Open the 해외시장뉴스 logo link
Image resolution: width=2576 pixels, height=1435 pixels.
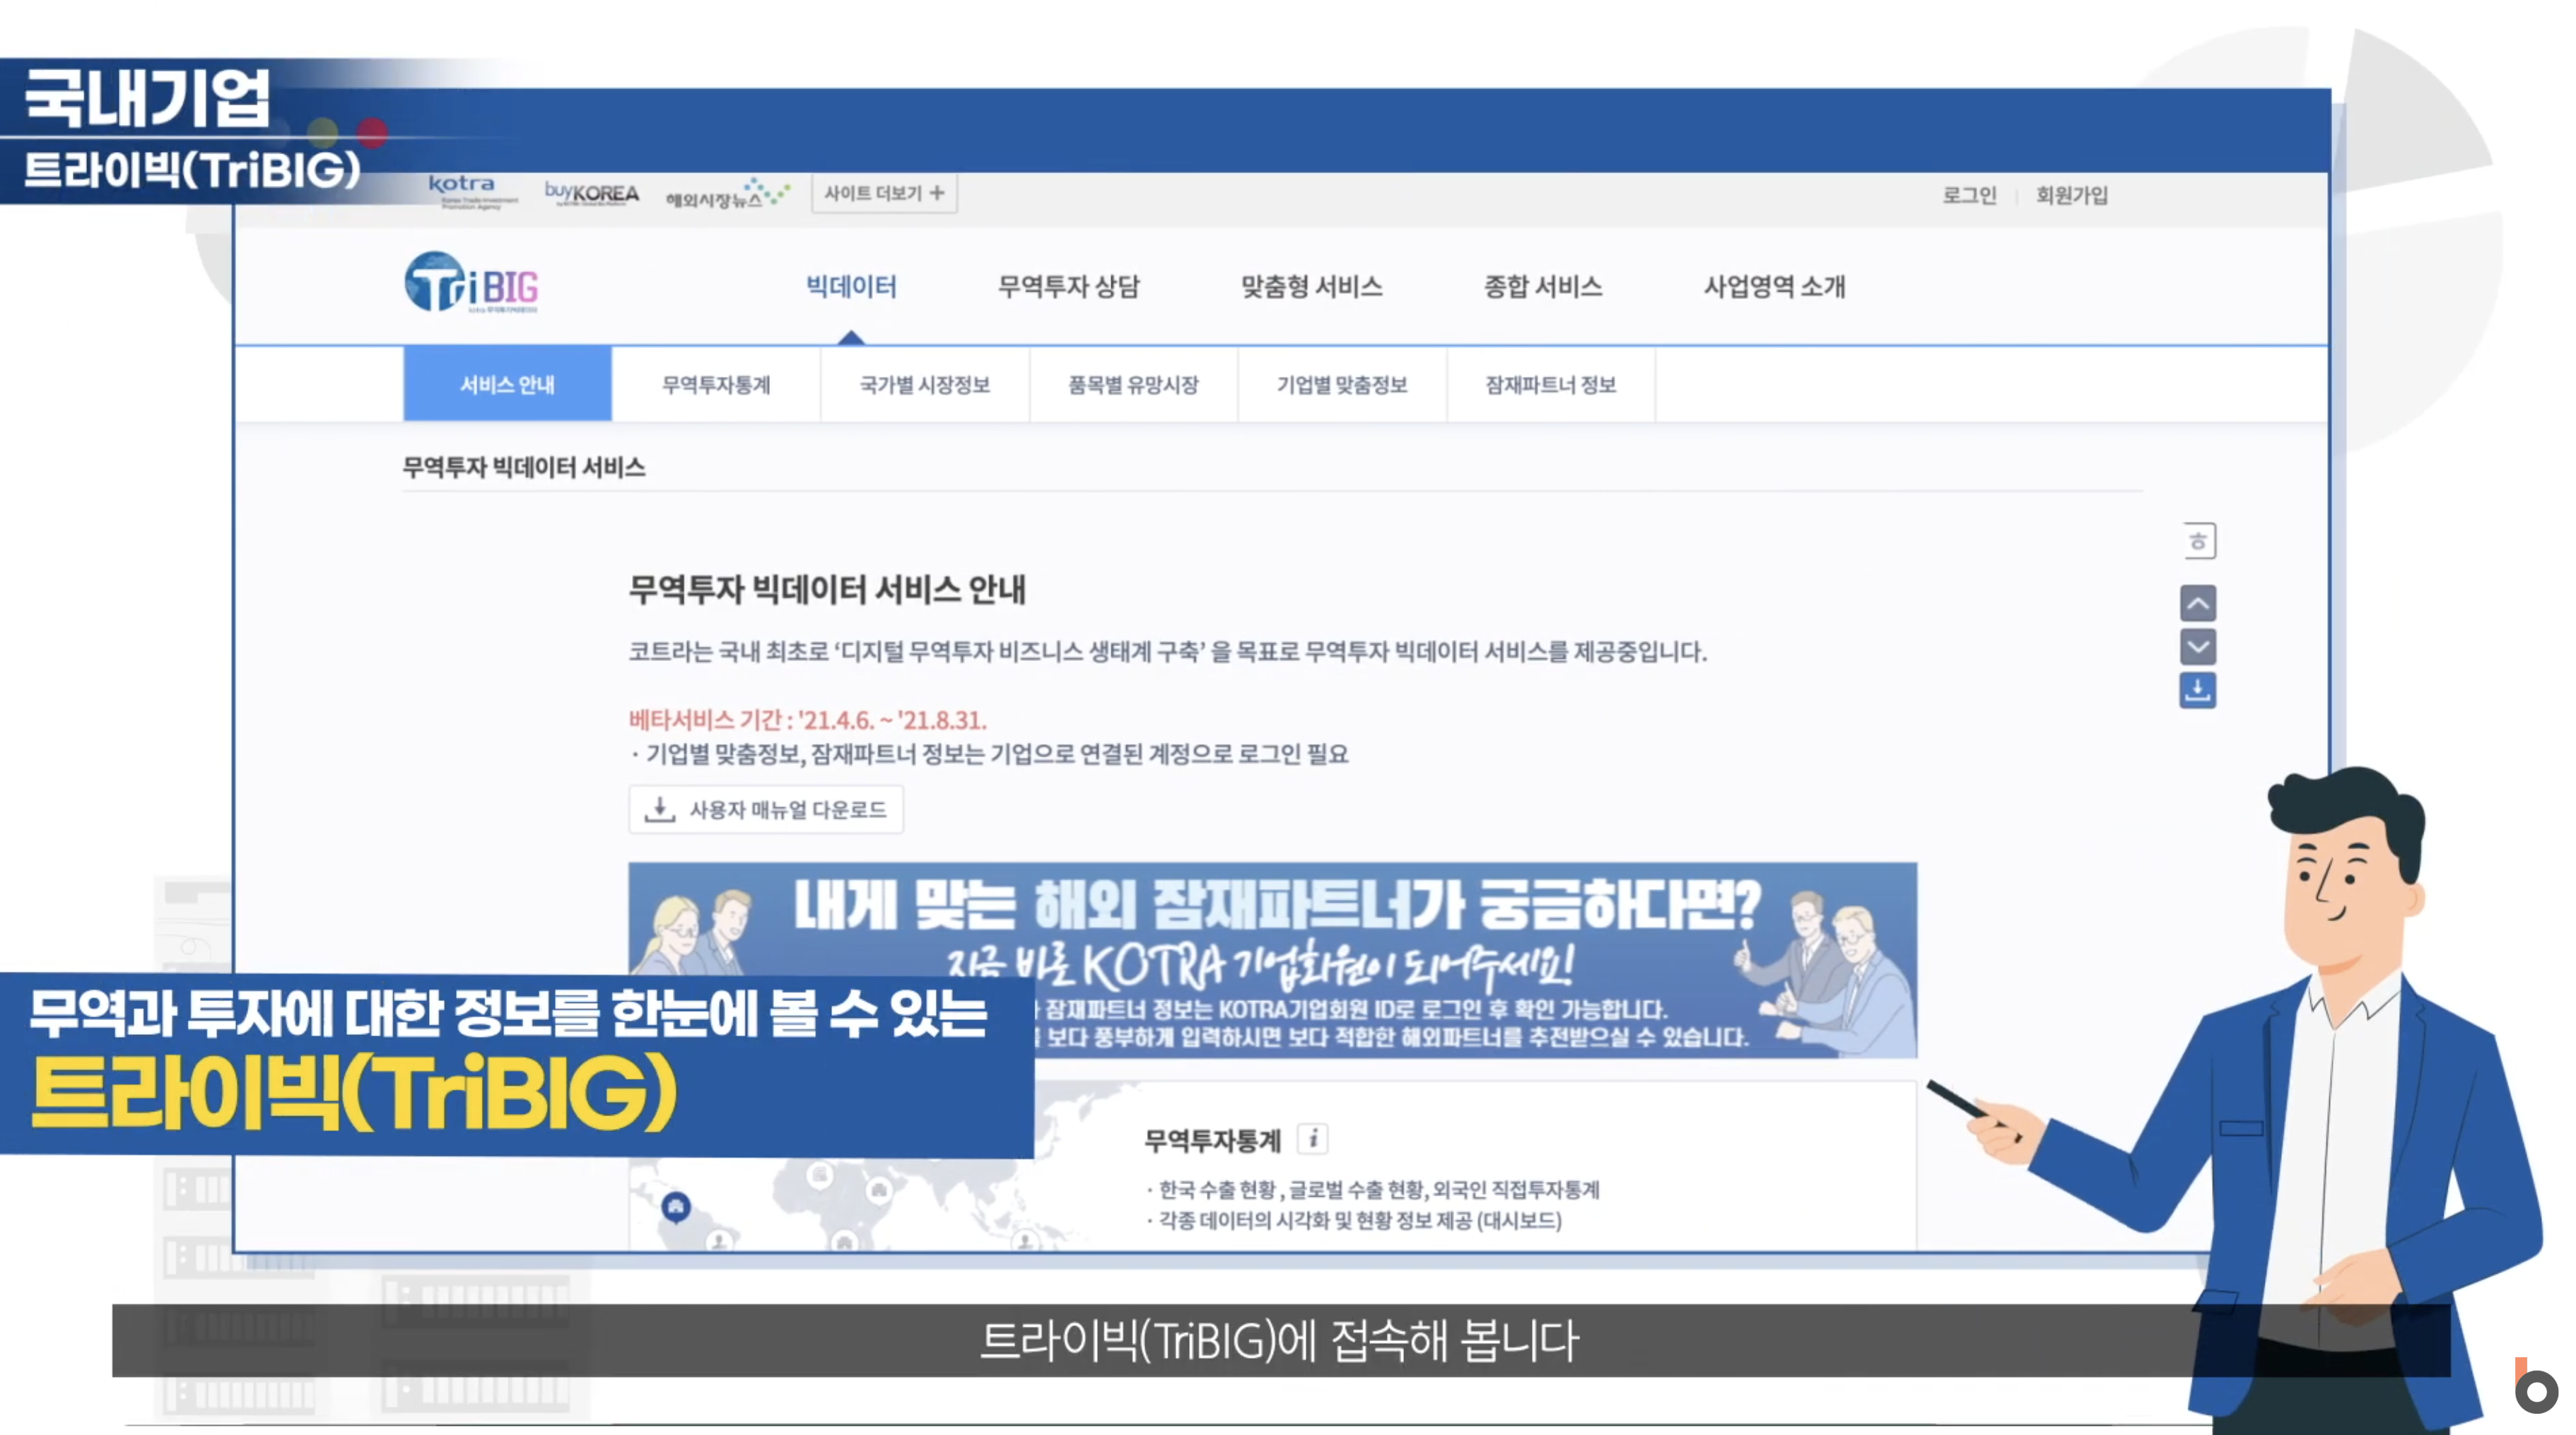pyautogui.click(x=727, y=194)
